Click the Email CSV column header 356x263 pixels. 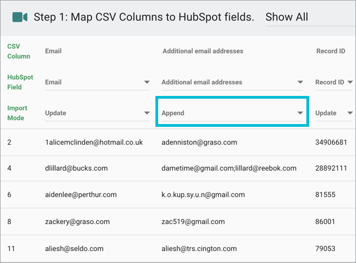[x=53, y=51]
